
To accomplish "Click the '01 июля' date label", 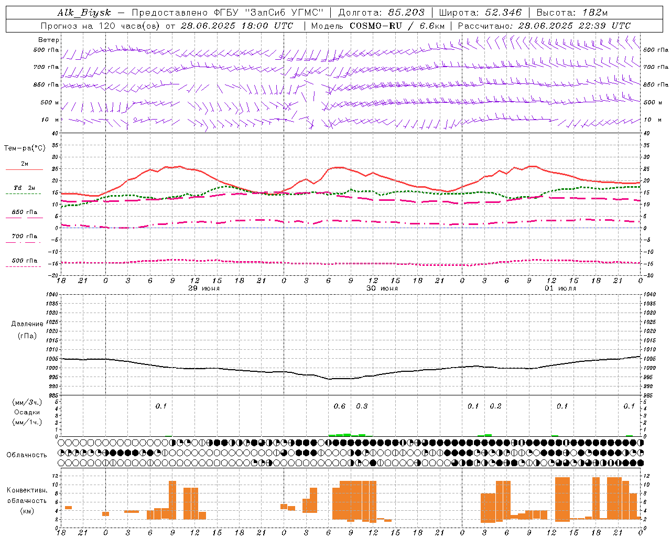I will pos(560,288).
